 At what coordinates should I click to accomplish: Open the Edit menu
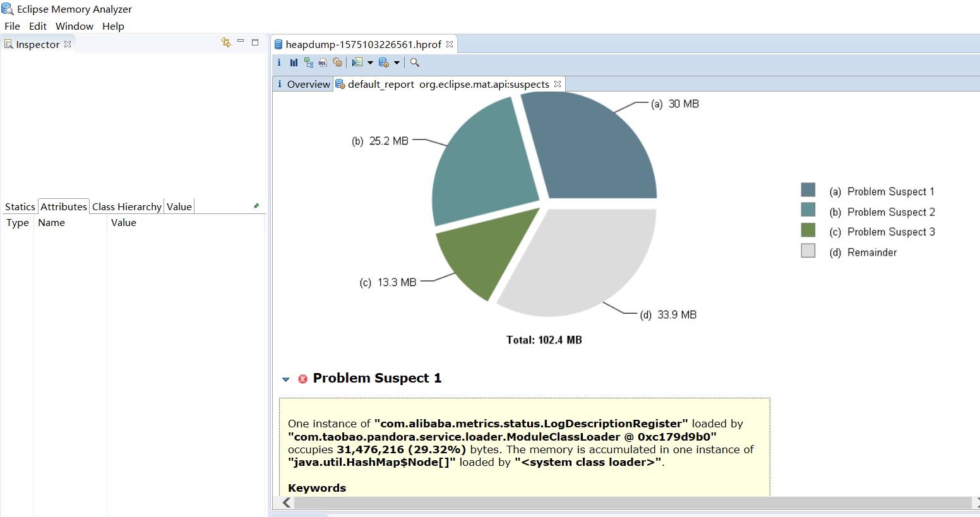tap(38, 26)
